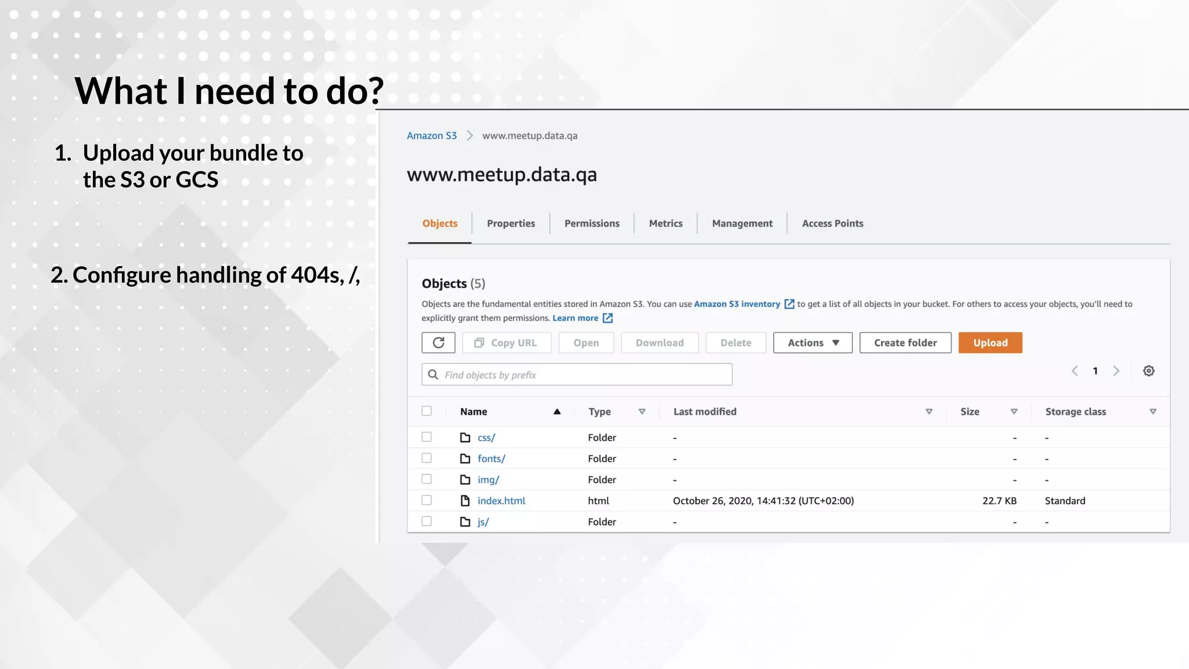Go to next page arrow

click(1116, 371)
